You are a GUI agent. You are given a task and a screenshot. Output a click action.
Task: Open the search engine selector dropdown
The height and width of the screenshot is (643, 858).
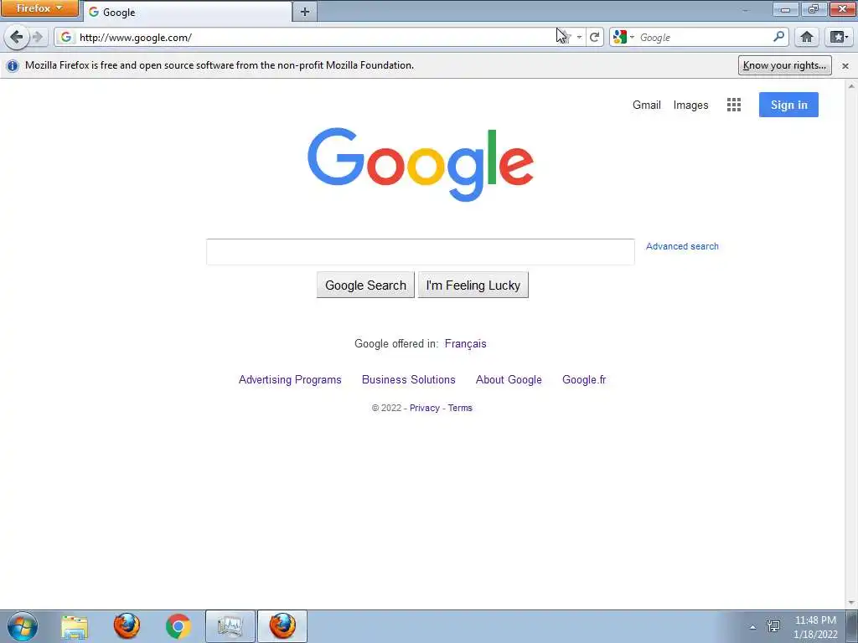click(x=623, y=37)
